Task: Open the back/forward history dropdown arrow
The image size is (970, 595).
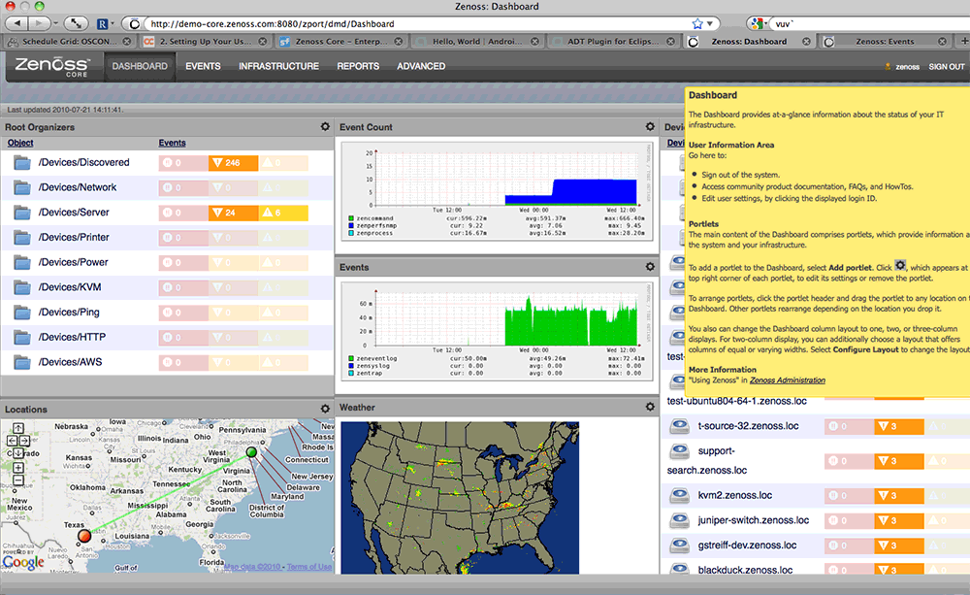Action: [55, 23]
